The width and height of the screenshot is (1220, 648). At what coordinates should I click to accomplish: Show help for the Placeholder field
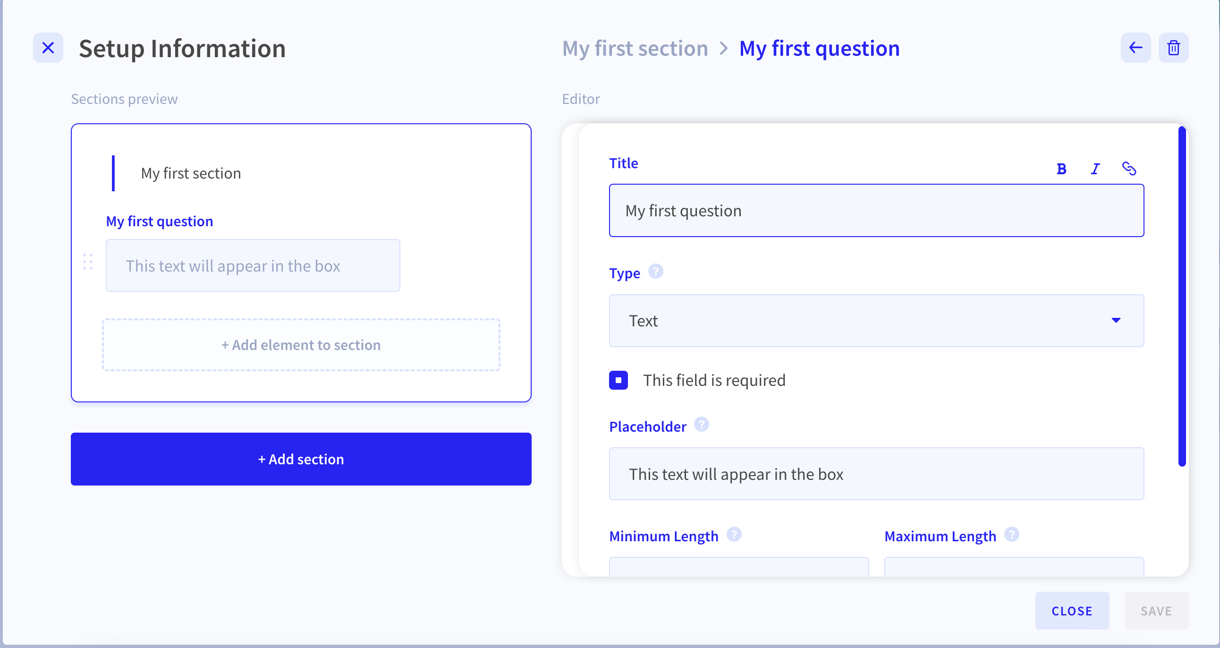coord(702,425)
